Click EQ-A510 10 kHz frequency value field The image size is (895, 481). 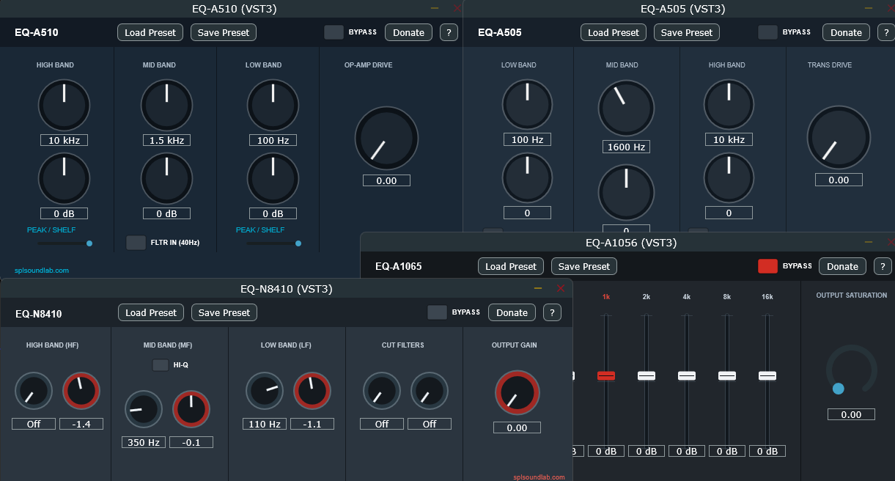click(64, 140)
